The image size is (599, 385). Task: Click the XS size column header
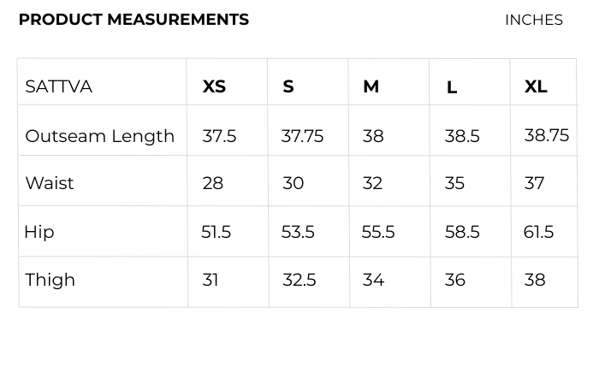pyautogui.click(x=214, y=86)
